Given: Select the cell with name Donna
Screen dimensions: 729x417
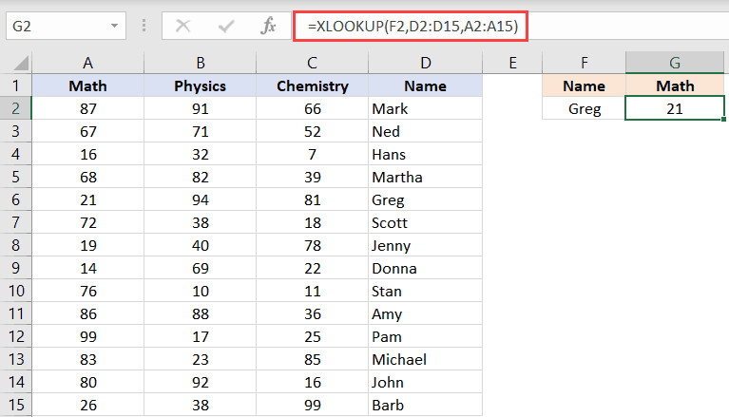Looking at the screenshot, I should click(426, 268).
